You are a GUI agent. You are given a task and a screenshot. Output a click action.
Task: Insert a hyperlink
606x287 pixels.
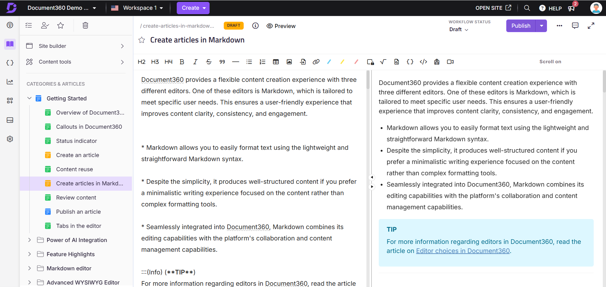click(x=316, y=62)
